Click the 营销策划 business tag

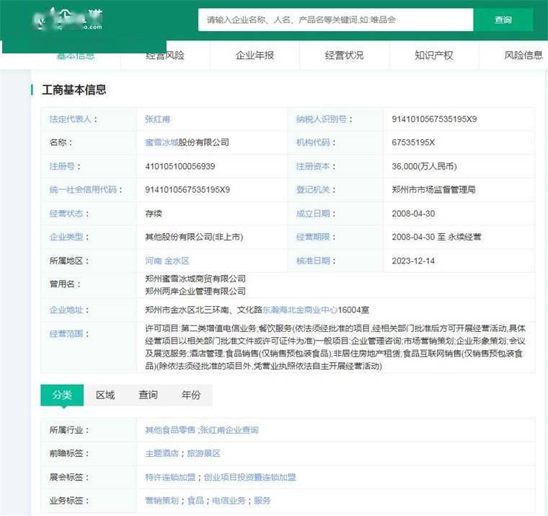162,501
